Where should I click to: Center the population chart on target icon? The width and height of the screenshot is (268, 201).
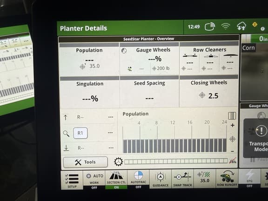[232, 139]
